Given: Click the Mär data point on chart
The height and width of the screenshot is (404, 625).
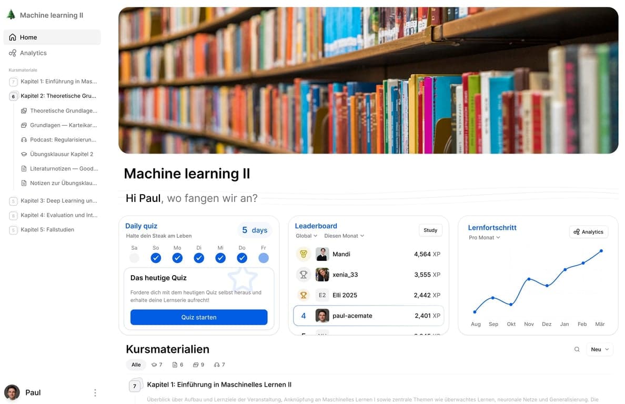Looking at the screenshot, I should 601,251.
